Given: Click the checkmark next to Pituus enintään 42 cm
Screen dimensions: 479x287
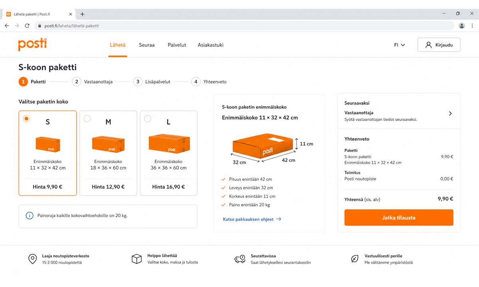Looking at the screenshot, I should (x=224, y=179).
